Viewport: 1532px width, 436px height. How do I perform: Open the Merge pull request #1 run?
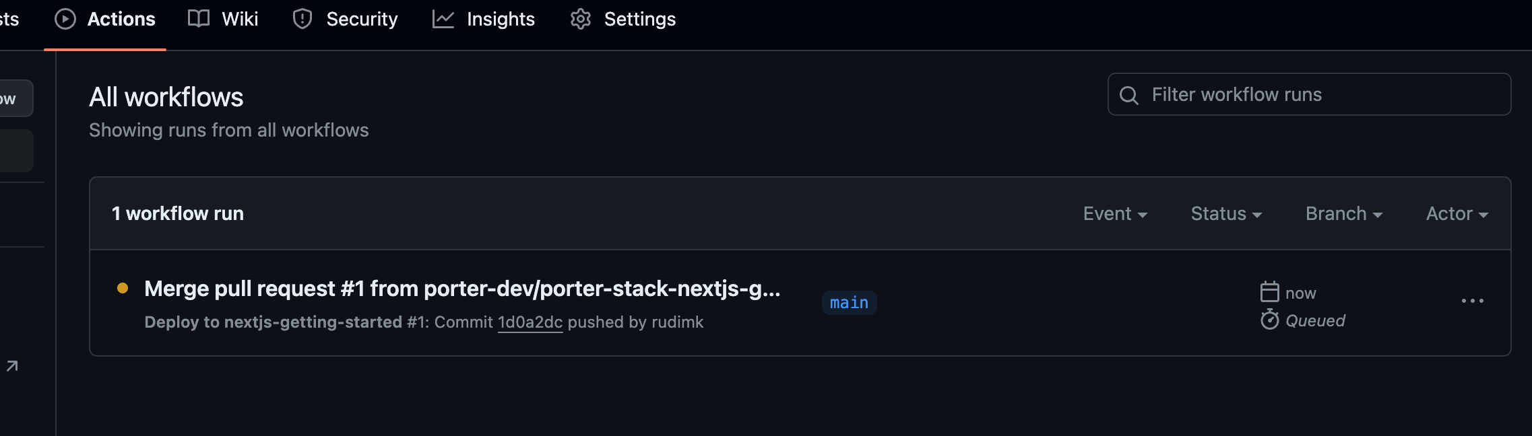tap(462, 289)
